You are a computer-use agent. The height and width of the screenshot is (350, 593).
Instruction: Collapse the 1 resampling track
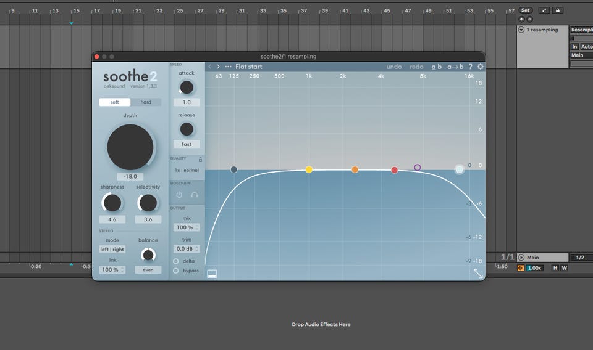coord(521,30)
